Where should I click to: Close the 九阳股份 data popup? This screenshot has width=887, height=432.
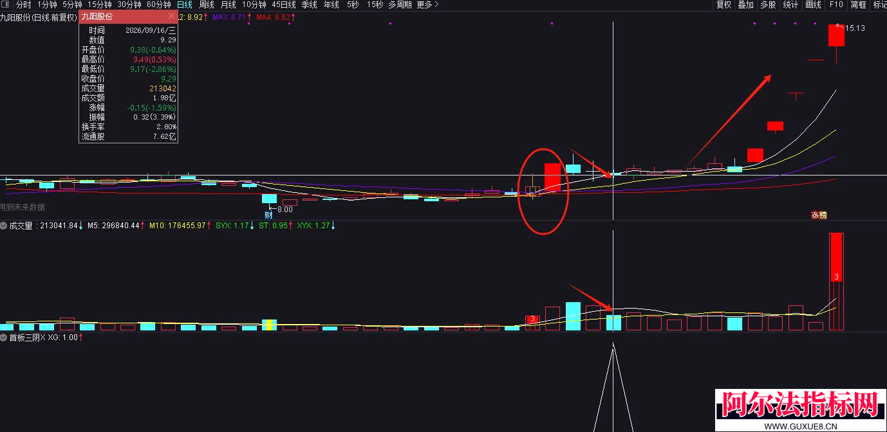pos(171,16)
